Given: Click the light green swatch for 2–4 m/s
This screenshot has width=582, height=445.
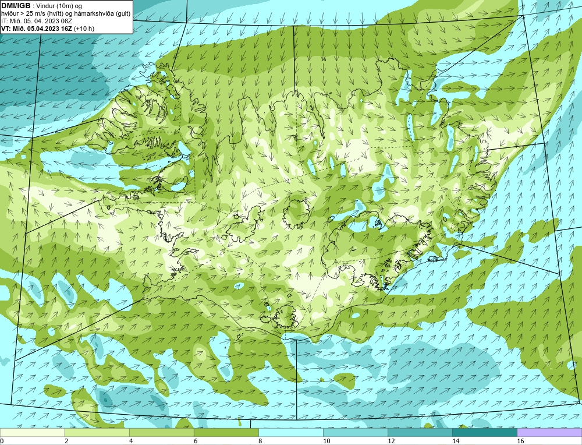Looking at the screenshot, I should pos(97,432).
